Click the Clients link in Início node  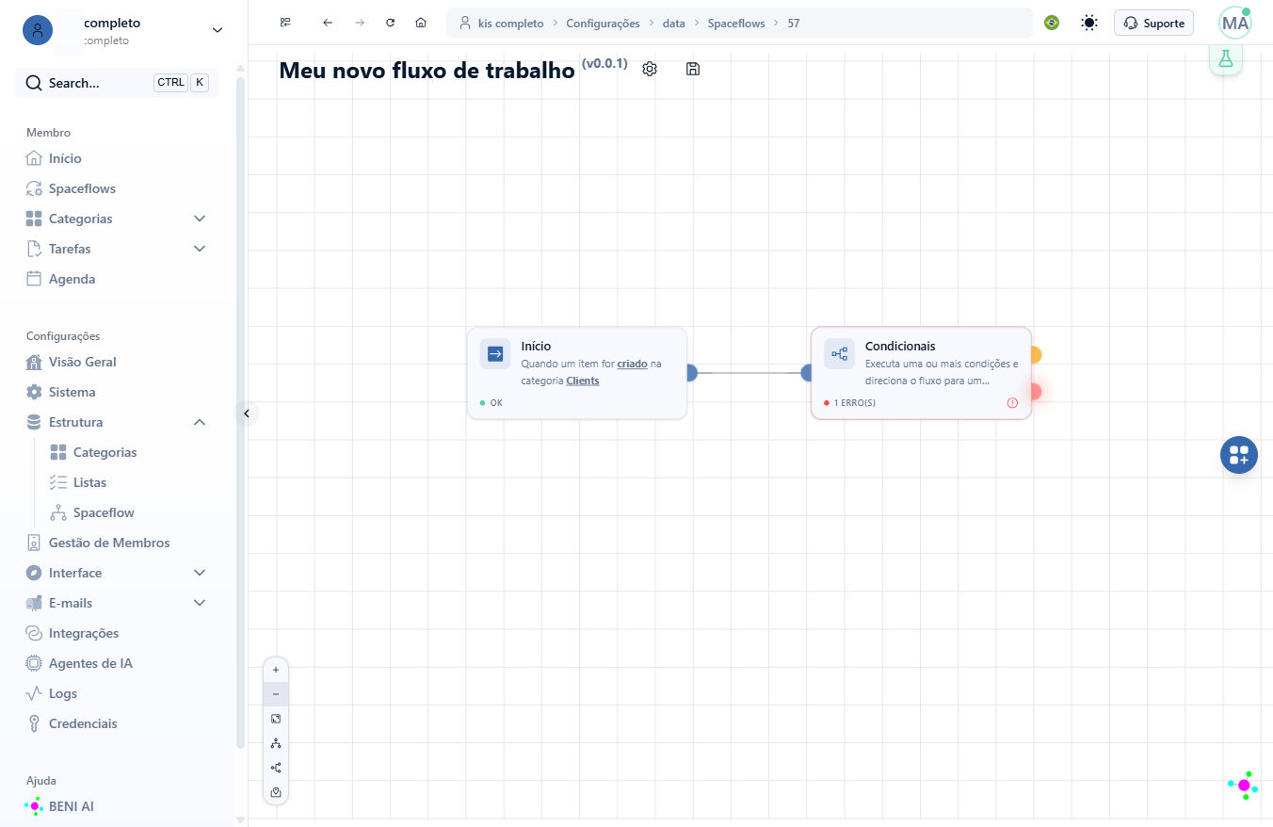583,381
